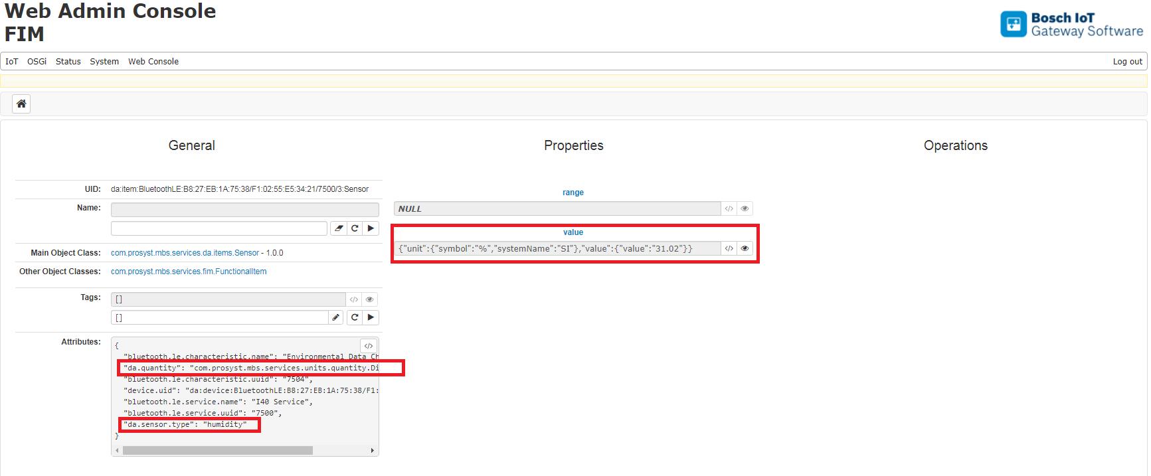Click code icon next to value property
The width and height of the screenshot is (1151, 476).
(x=729, y=248)
